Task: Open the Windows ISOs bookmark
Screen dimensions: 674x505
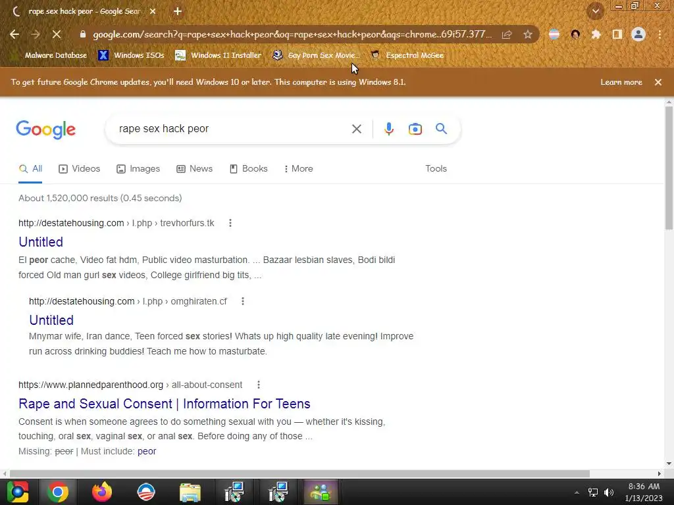Action: point(132,55)
